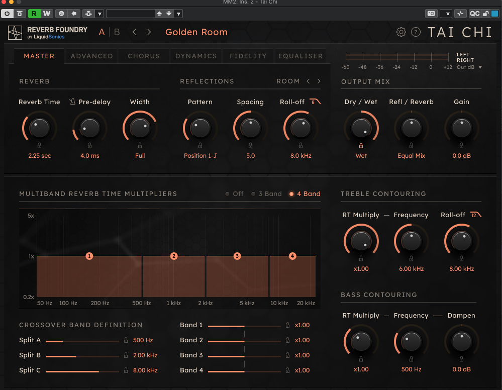
Task: Click the help question mark icon
Action: click(x=416, y=32)
